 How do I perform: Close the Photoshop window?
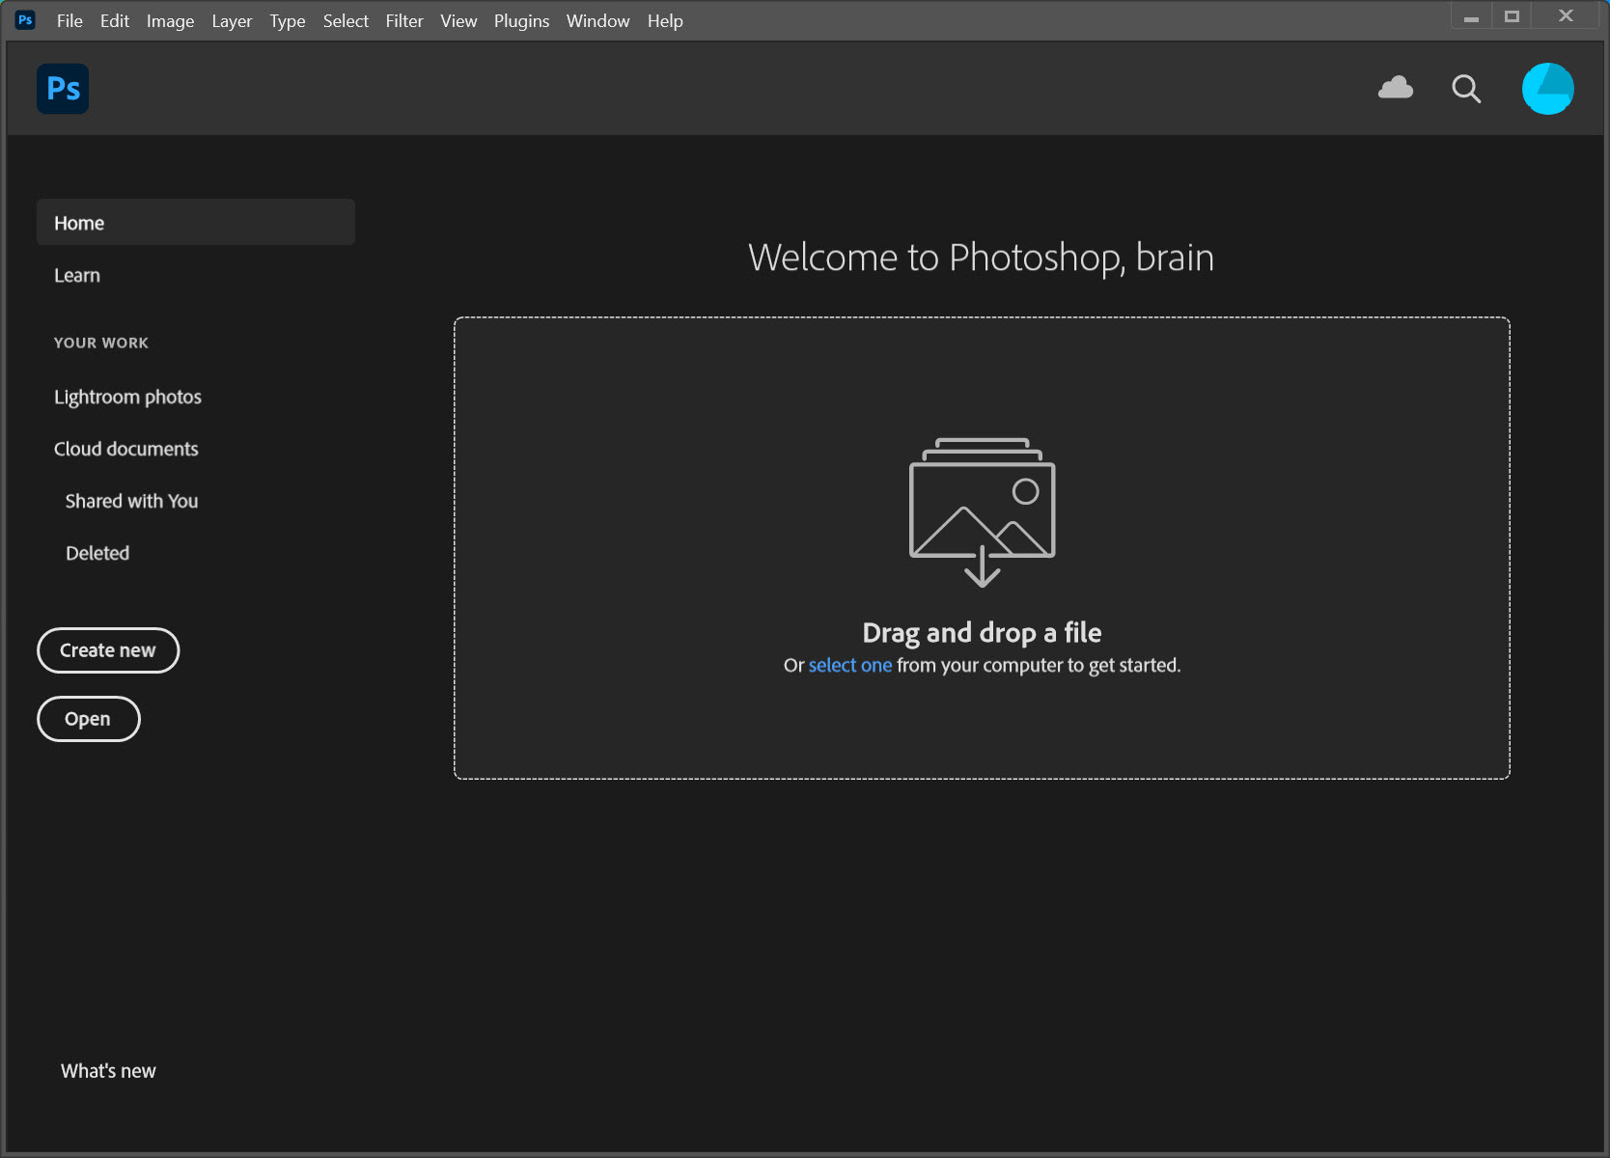coord(1566,16)
